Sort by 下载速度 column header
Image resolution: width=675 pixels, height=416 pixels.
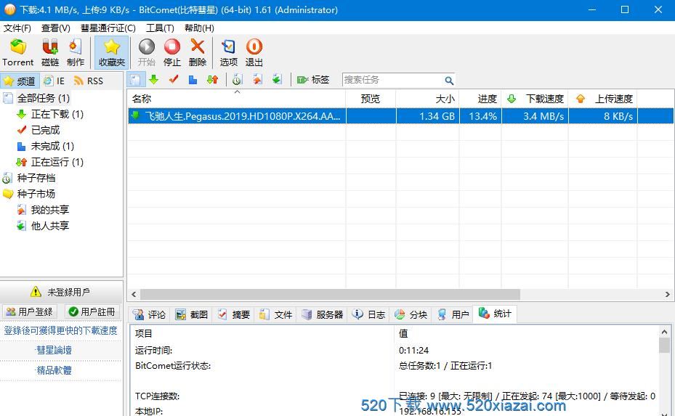pos(535,99)
